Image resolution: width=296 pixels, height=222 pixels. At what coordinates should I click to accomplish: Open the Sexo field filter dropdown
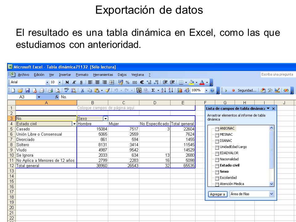pyautogui.click(x=105, y=118)
